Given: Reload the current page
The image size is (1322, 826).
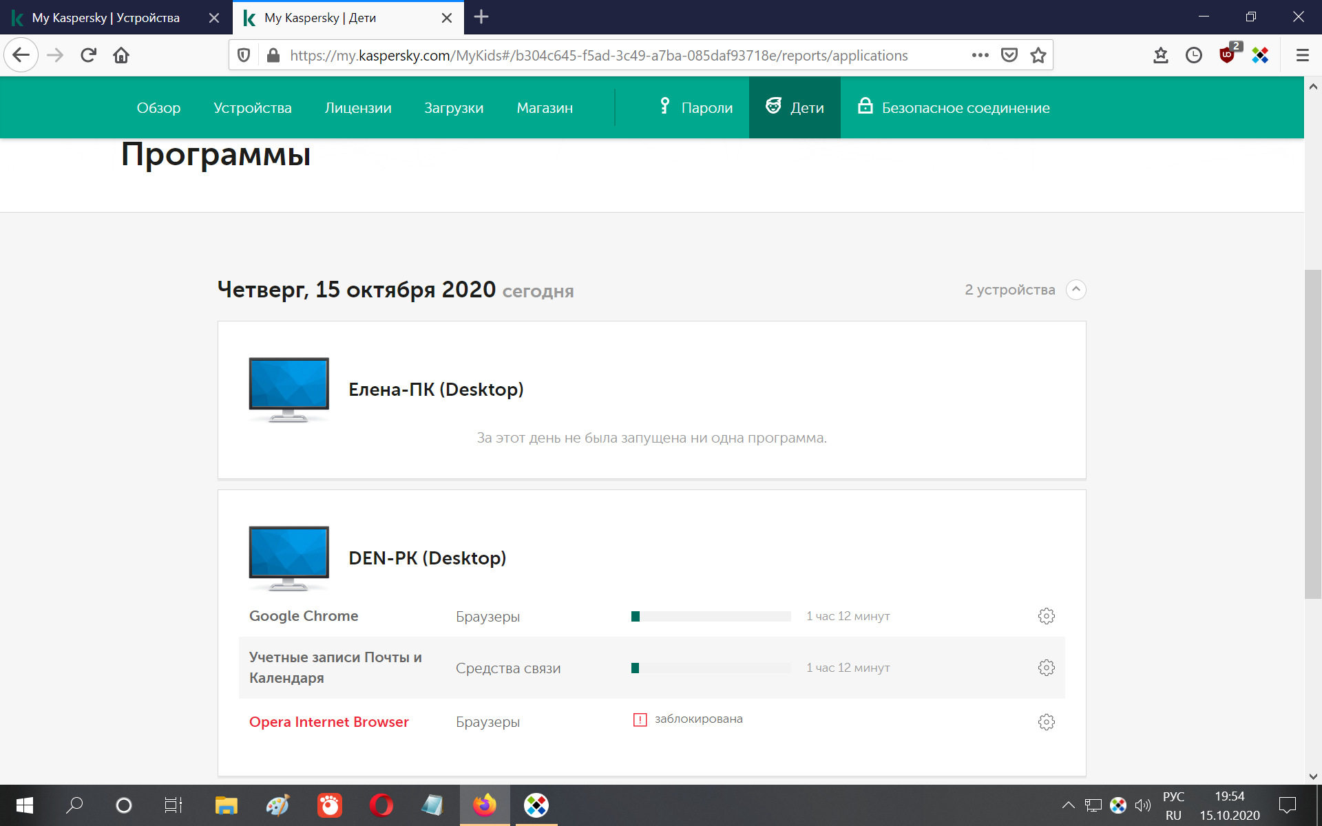Looking at the screenshot, I should [x=88, y=55].
